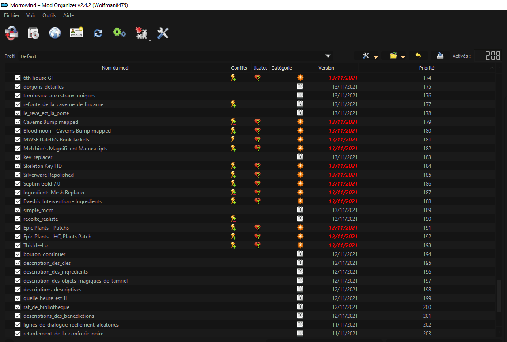Click the yellow undo arrow button
The width and height of the screenshot is (507, 342).
point(418,56)
